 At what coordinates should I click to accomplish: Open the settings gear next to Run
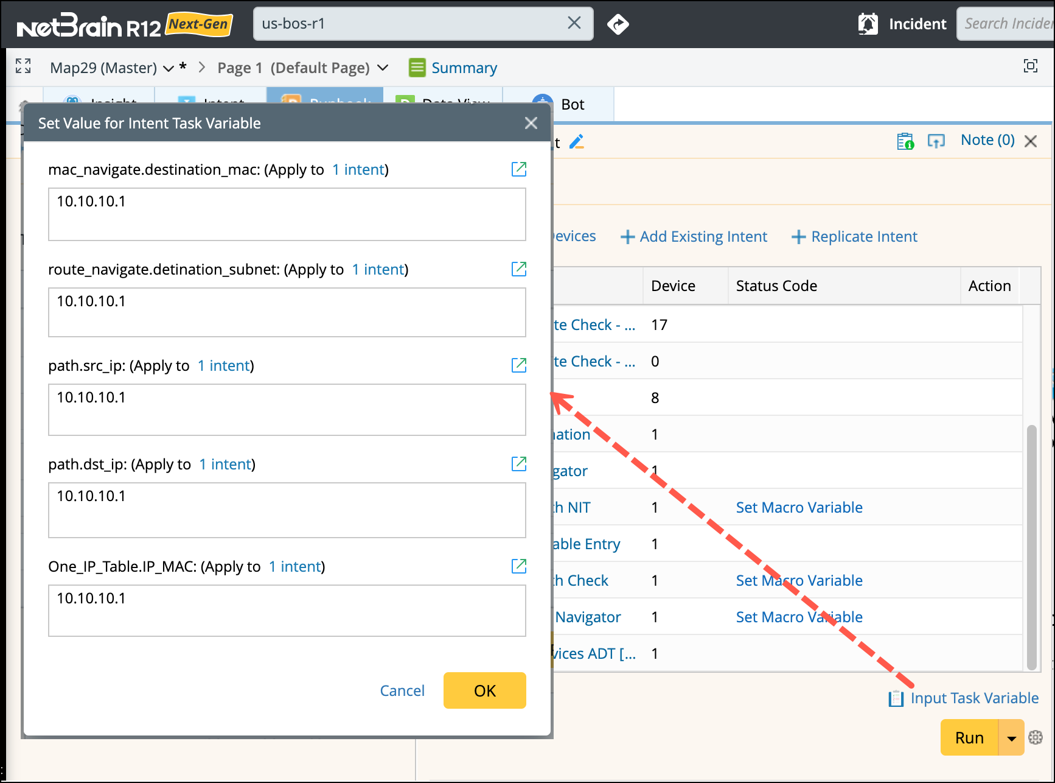tap(1036, 737)
